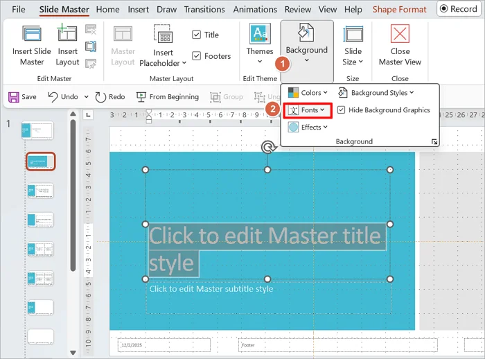This screenshot has height=359, width=485.
Task: Toggle Hide Background Graphics checkbox
Action: click(341, 110)
